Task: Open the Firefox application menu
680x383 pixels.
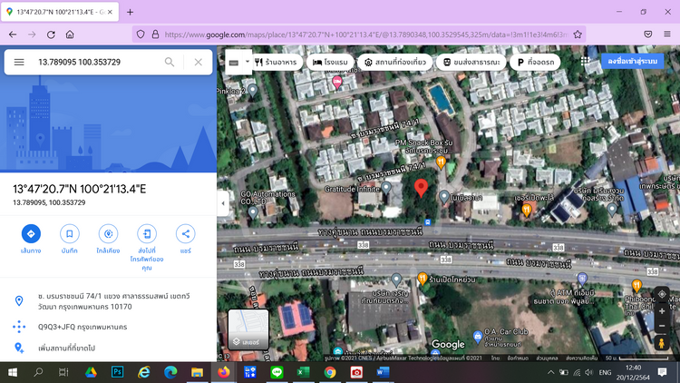Action: [x=667, y=34]
